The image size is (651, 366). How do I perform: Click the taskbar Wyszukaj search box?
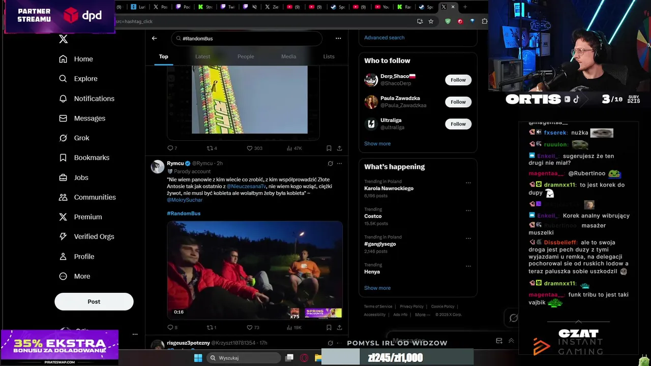click(244, 358)
